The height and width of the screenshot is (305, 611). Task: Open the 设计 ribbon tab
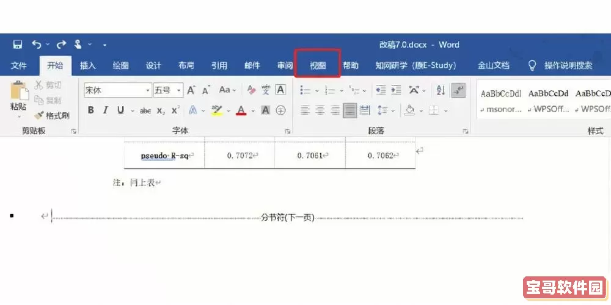[153, 65]
